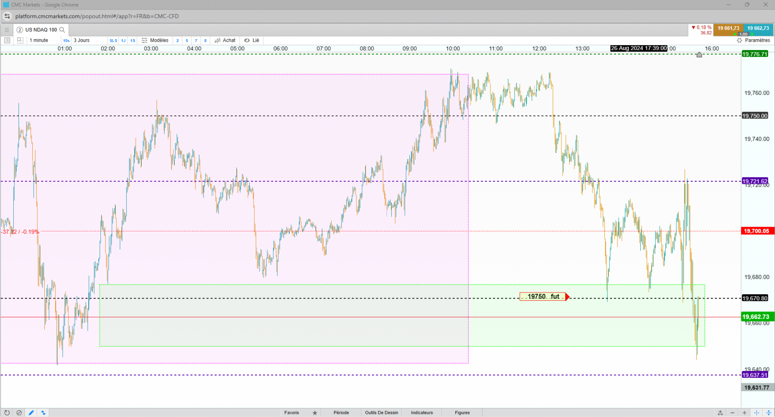Click the 19,760.00 price axis label
Screen dimensions: 775x417
(x=756, y=93)
